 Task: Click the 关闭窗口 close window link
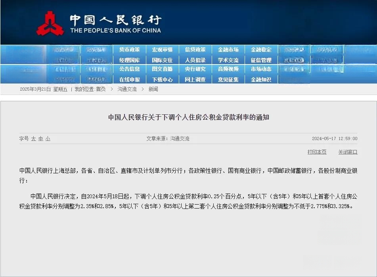(x=348, y=152)
